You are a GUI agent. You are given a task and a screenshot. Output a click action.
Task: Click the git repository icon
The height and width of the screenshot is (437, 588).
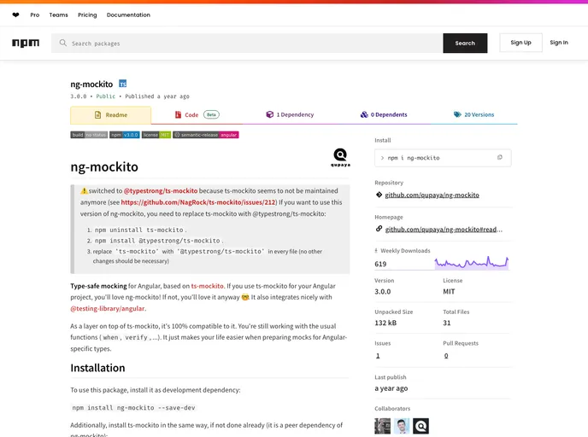point(379,195)
